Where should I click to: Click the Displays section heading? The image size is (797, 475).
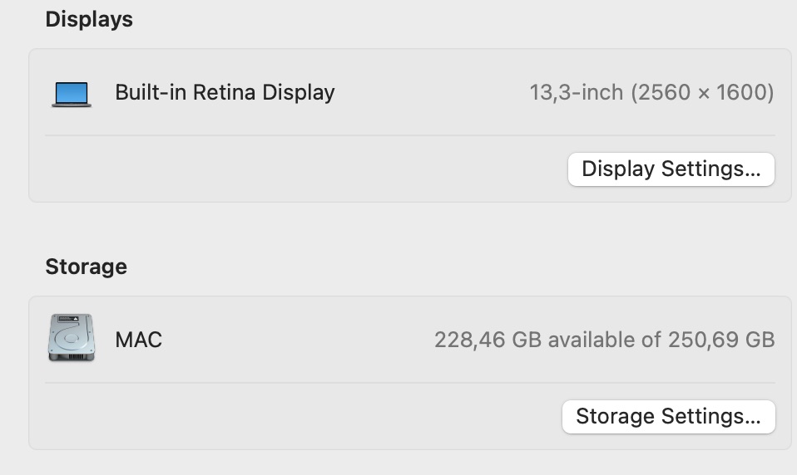pos(89,19)
